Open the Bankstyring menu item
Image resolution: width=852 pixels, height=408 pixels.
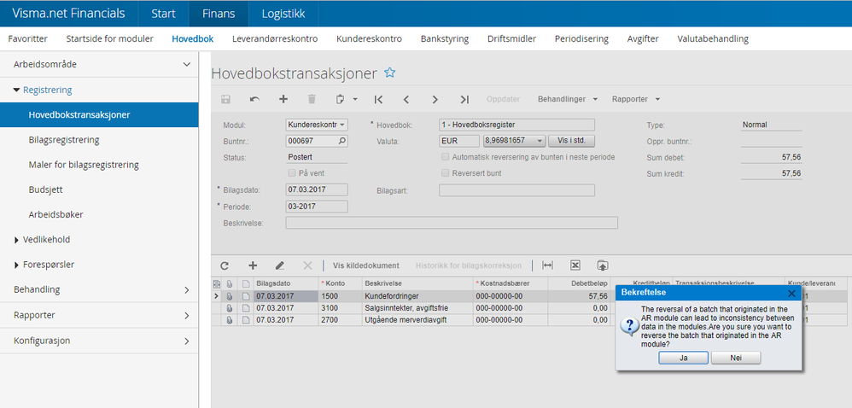tap(445, 38)
